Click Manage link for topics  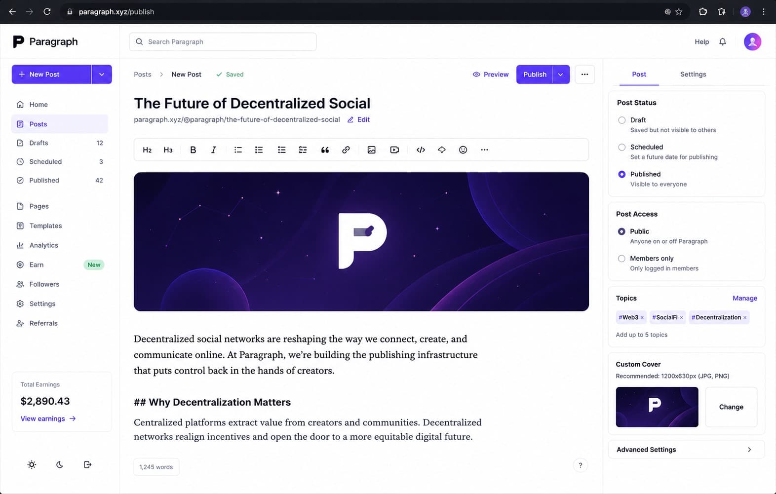[x=745, y=298]
